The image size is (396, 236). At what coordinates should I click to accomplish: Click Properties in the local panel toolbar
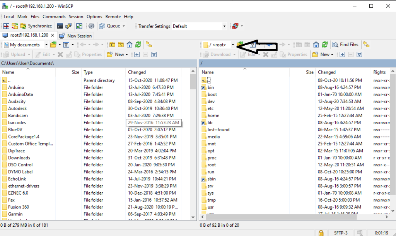(88, 55)
